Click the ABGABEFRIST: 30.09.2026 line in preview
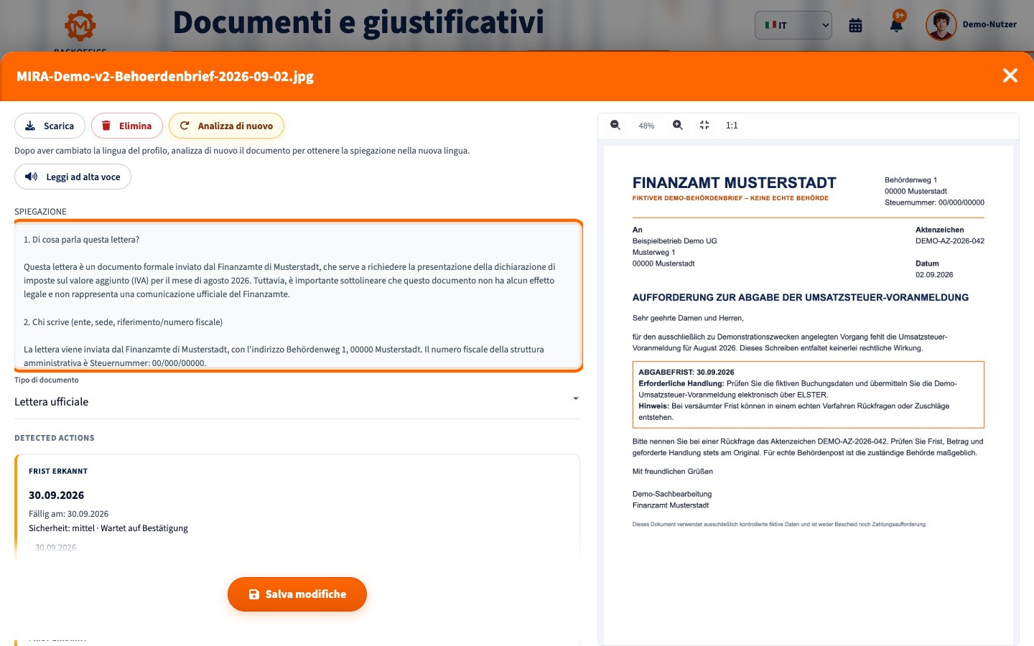The image size is (1034, 646). 686,373
